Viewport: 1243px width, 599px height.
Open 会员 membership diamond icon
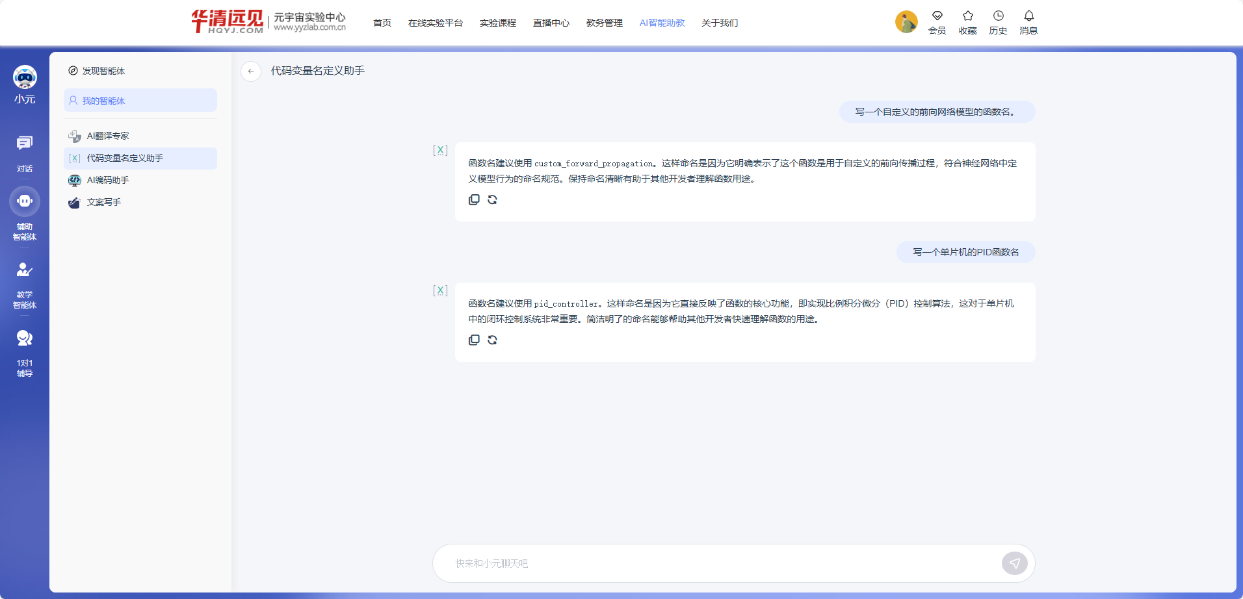[937, 22]
